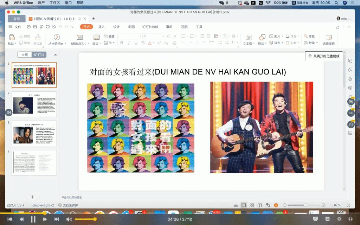360x225 pixels.
Task: Toggle Subscript formatting
Action: tap(166, 43)
